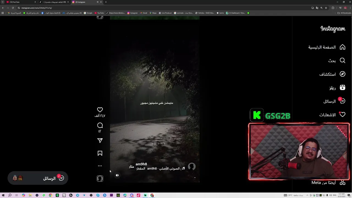This screenshot has height=198, width=352.
Task: Click the reels clapper icon in sidebar
Action: pyautogui.click(x=342, y=87)
